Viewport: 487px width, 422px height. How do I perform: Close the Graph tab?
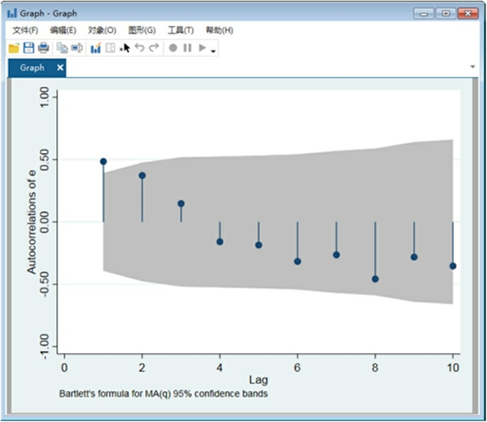click(61, 67)
